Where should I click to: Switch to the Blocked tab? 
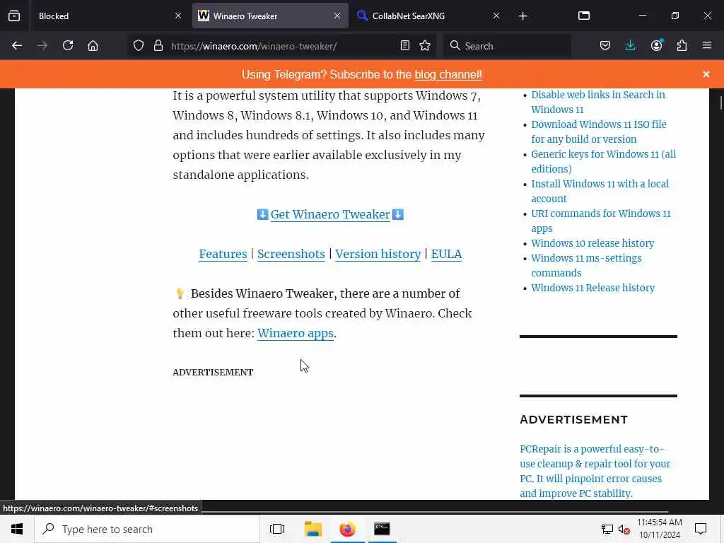[x=110, y=16]
